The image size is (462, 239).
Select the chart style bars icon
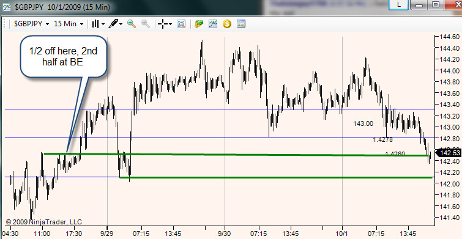click(x=95, y=24)
